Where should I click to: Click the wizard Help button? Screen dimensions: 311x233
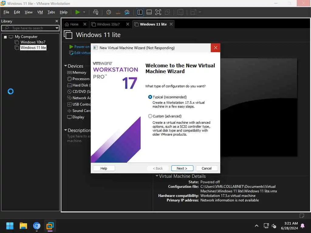click(104, 168)
